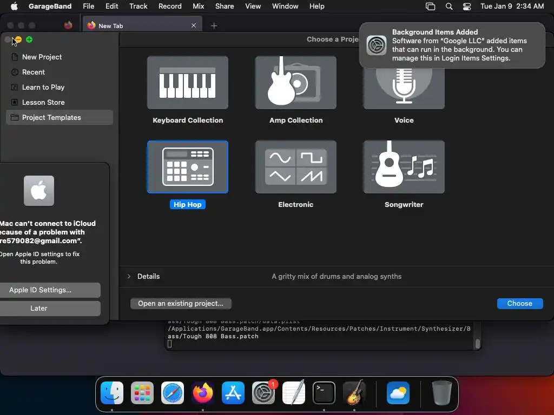Open Control Center in menu bar
The image size is (554, 415).
tap(467, 6)
